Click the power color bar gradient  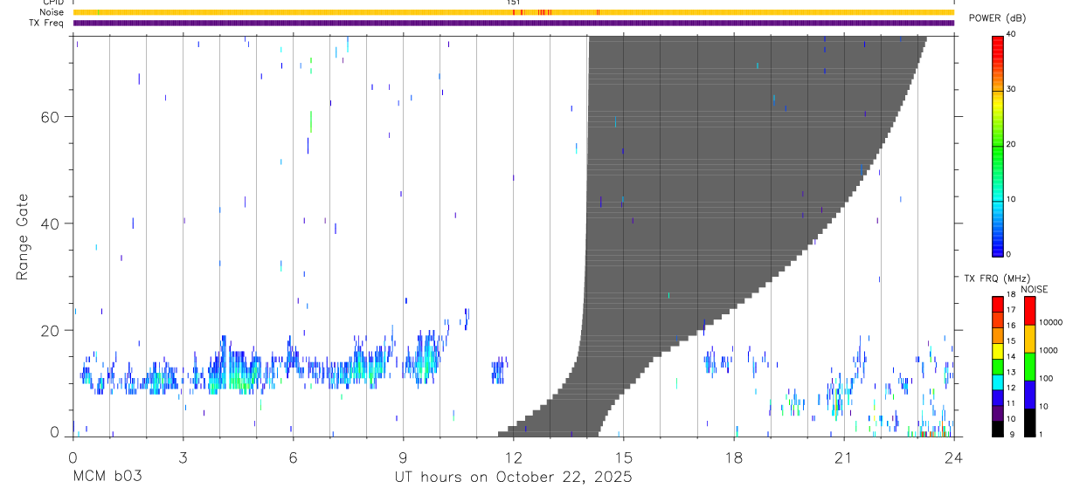tap(998, 146)
